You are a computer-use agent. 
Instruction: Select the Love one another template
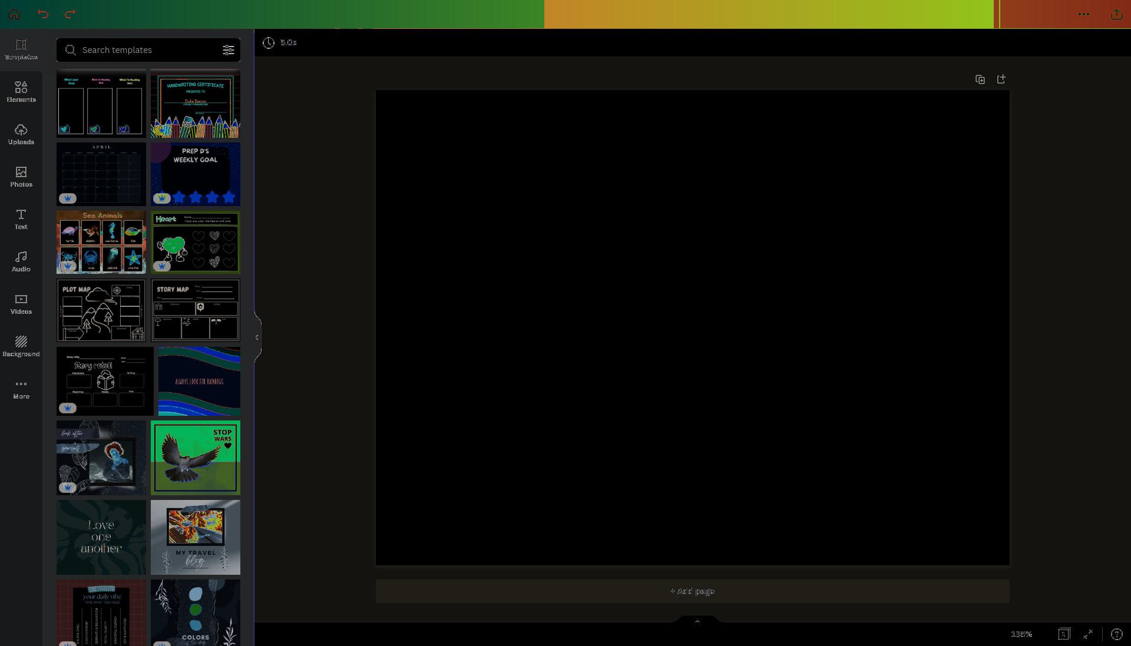pos(101,537)
